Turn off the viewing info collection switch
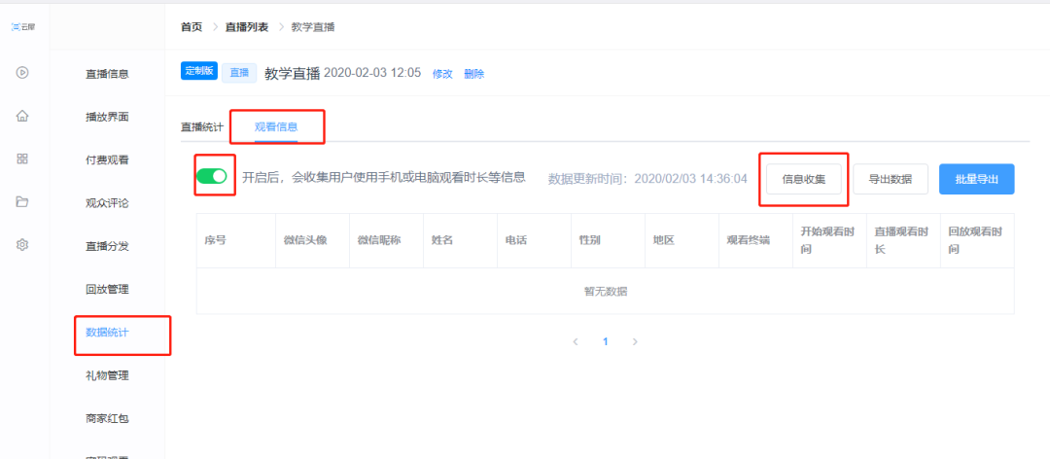 pyautogui.click(x=212, y=176)
